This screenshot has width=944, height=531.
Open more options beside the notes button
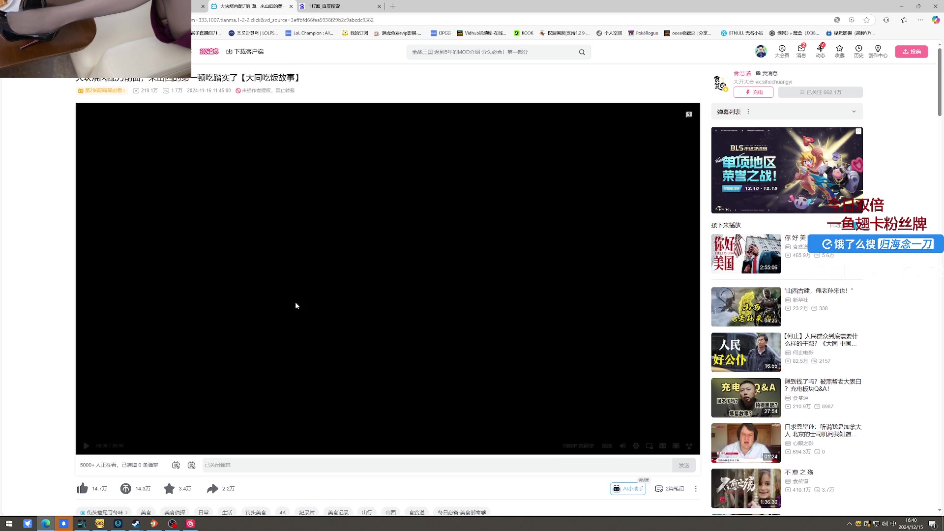pos(696,488)
